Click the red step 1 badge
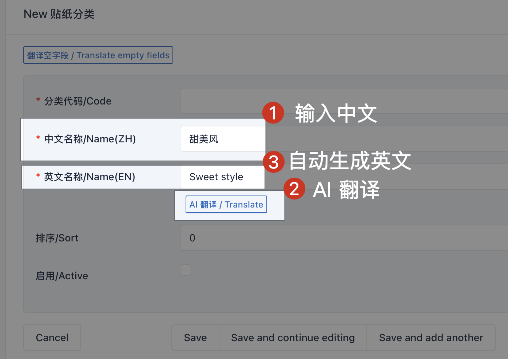Image resolution: width=508 pixels, height=359 pixels. click(273, 113)
